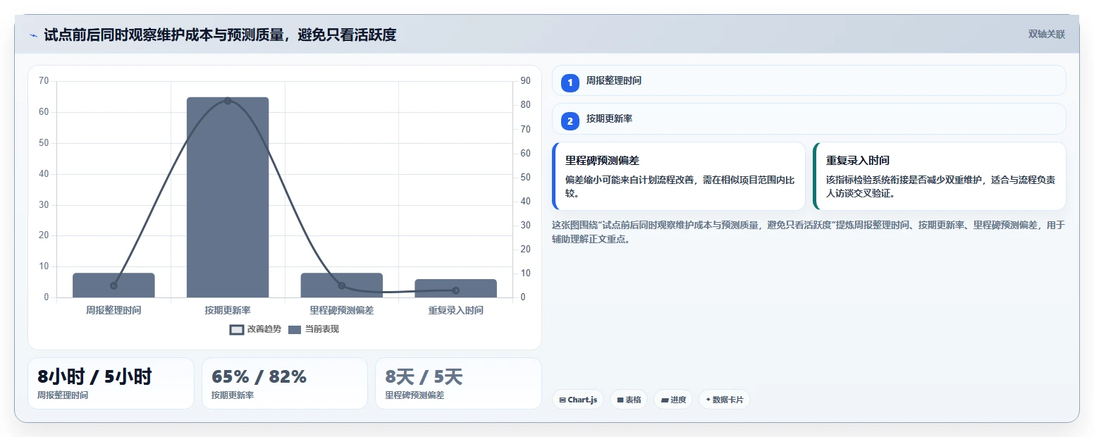Click the blue number 2 badge

570,121
